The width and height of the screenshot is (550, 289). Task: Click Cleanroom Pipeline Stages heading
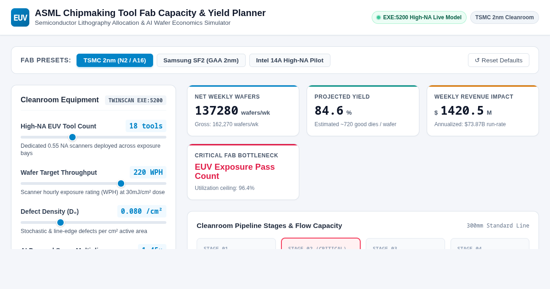point(269,226)
